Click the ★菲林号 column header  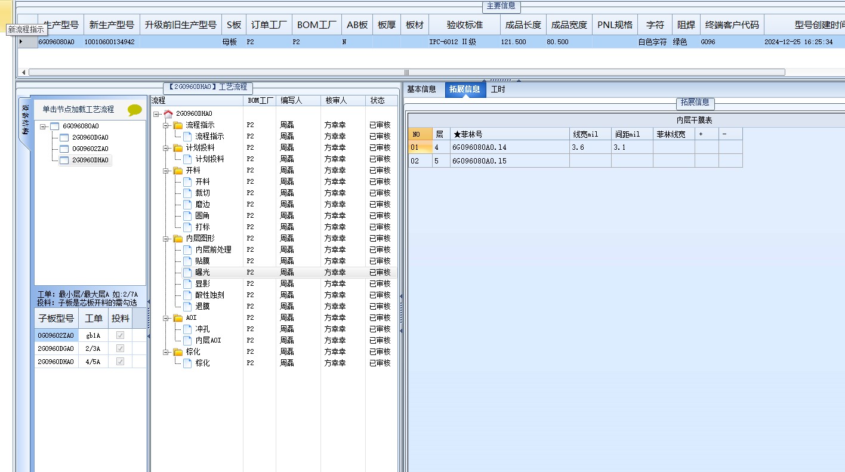click(510, 134)
